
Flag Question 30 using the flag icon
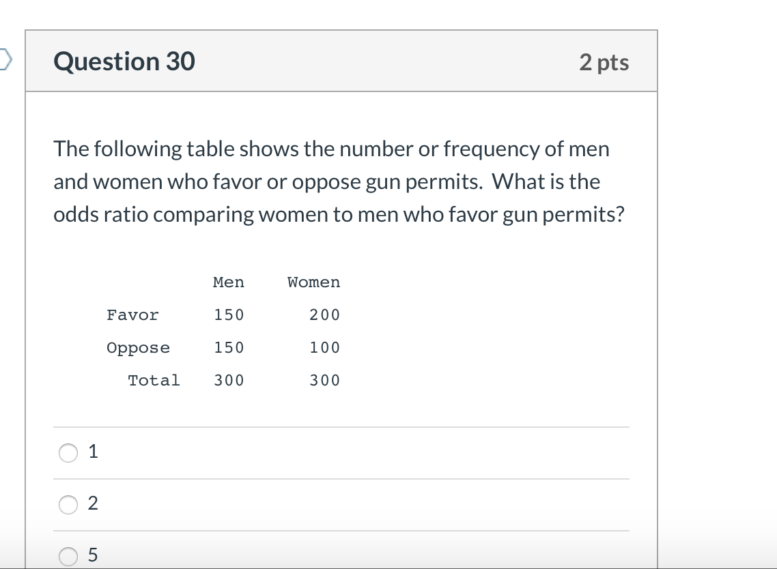point(5,59)
